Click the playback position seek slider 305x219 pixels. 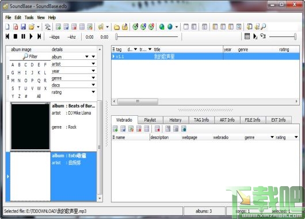click(x=147, y=37)
